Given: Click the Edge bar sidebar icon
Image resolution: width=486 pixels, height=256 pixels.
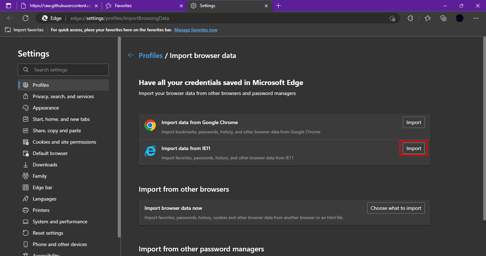Looking at the screenshot, I should coord(26,187).
